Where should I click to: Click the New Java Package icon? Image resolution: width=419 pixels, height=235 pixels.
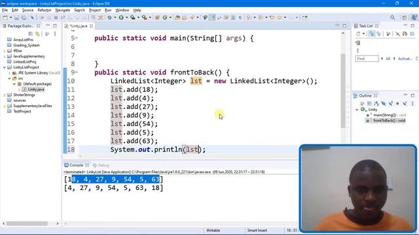157,18
